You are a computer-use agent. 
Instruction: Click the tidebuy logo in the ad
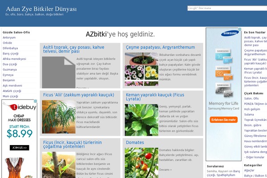[20, 107]
